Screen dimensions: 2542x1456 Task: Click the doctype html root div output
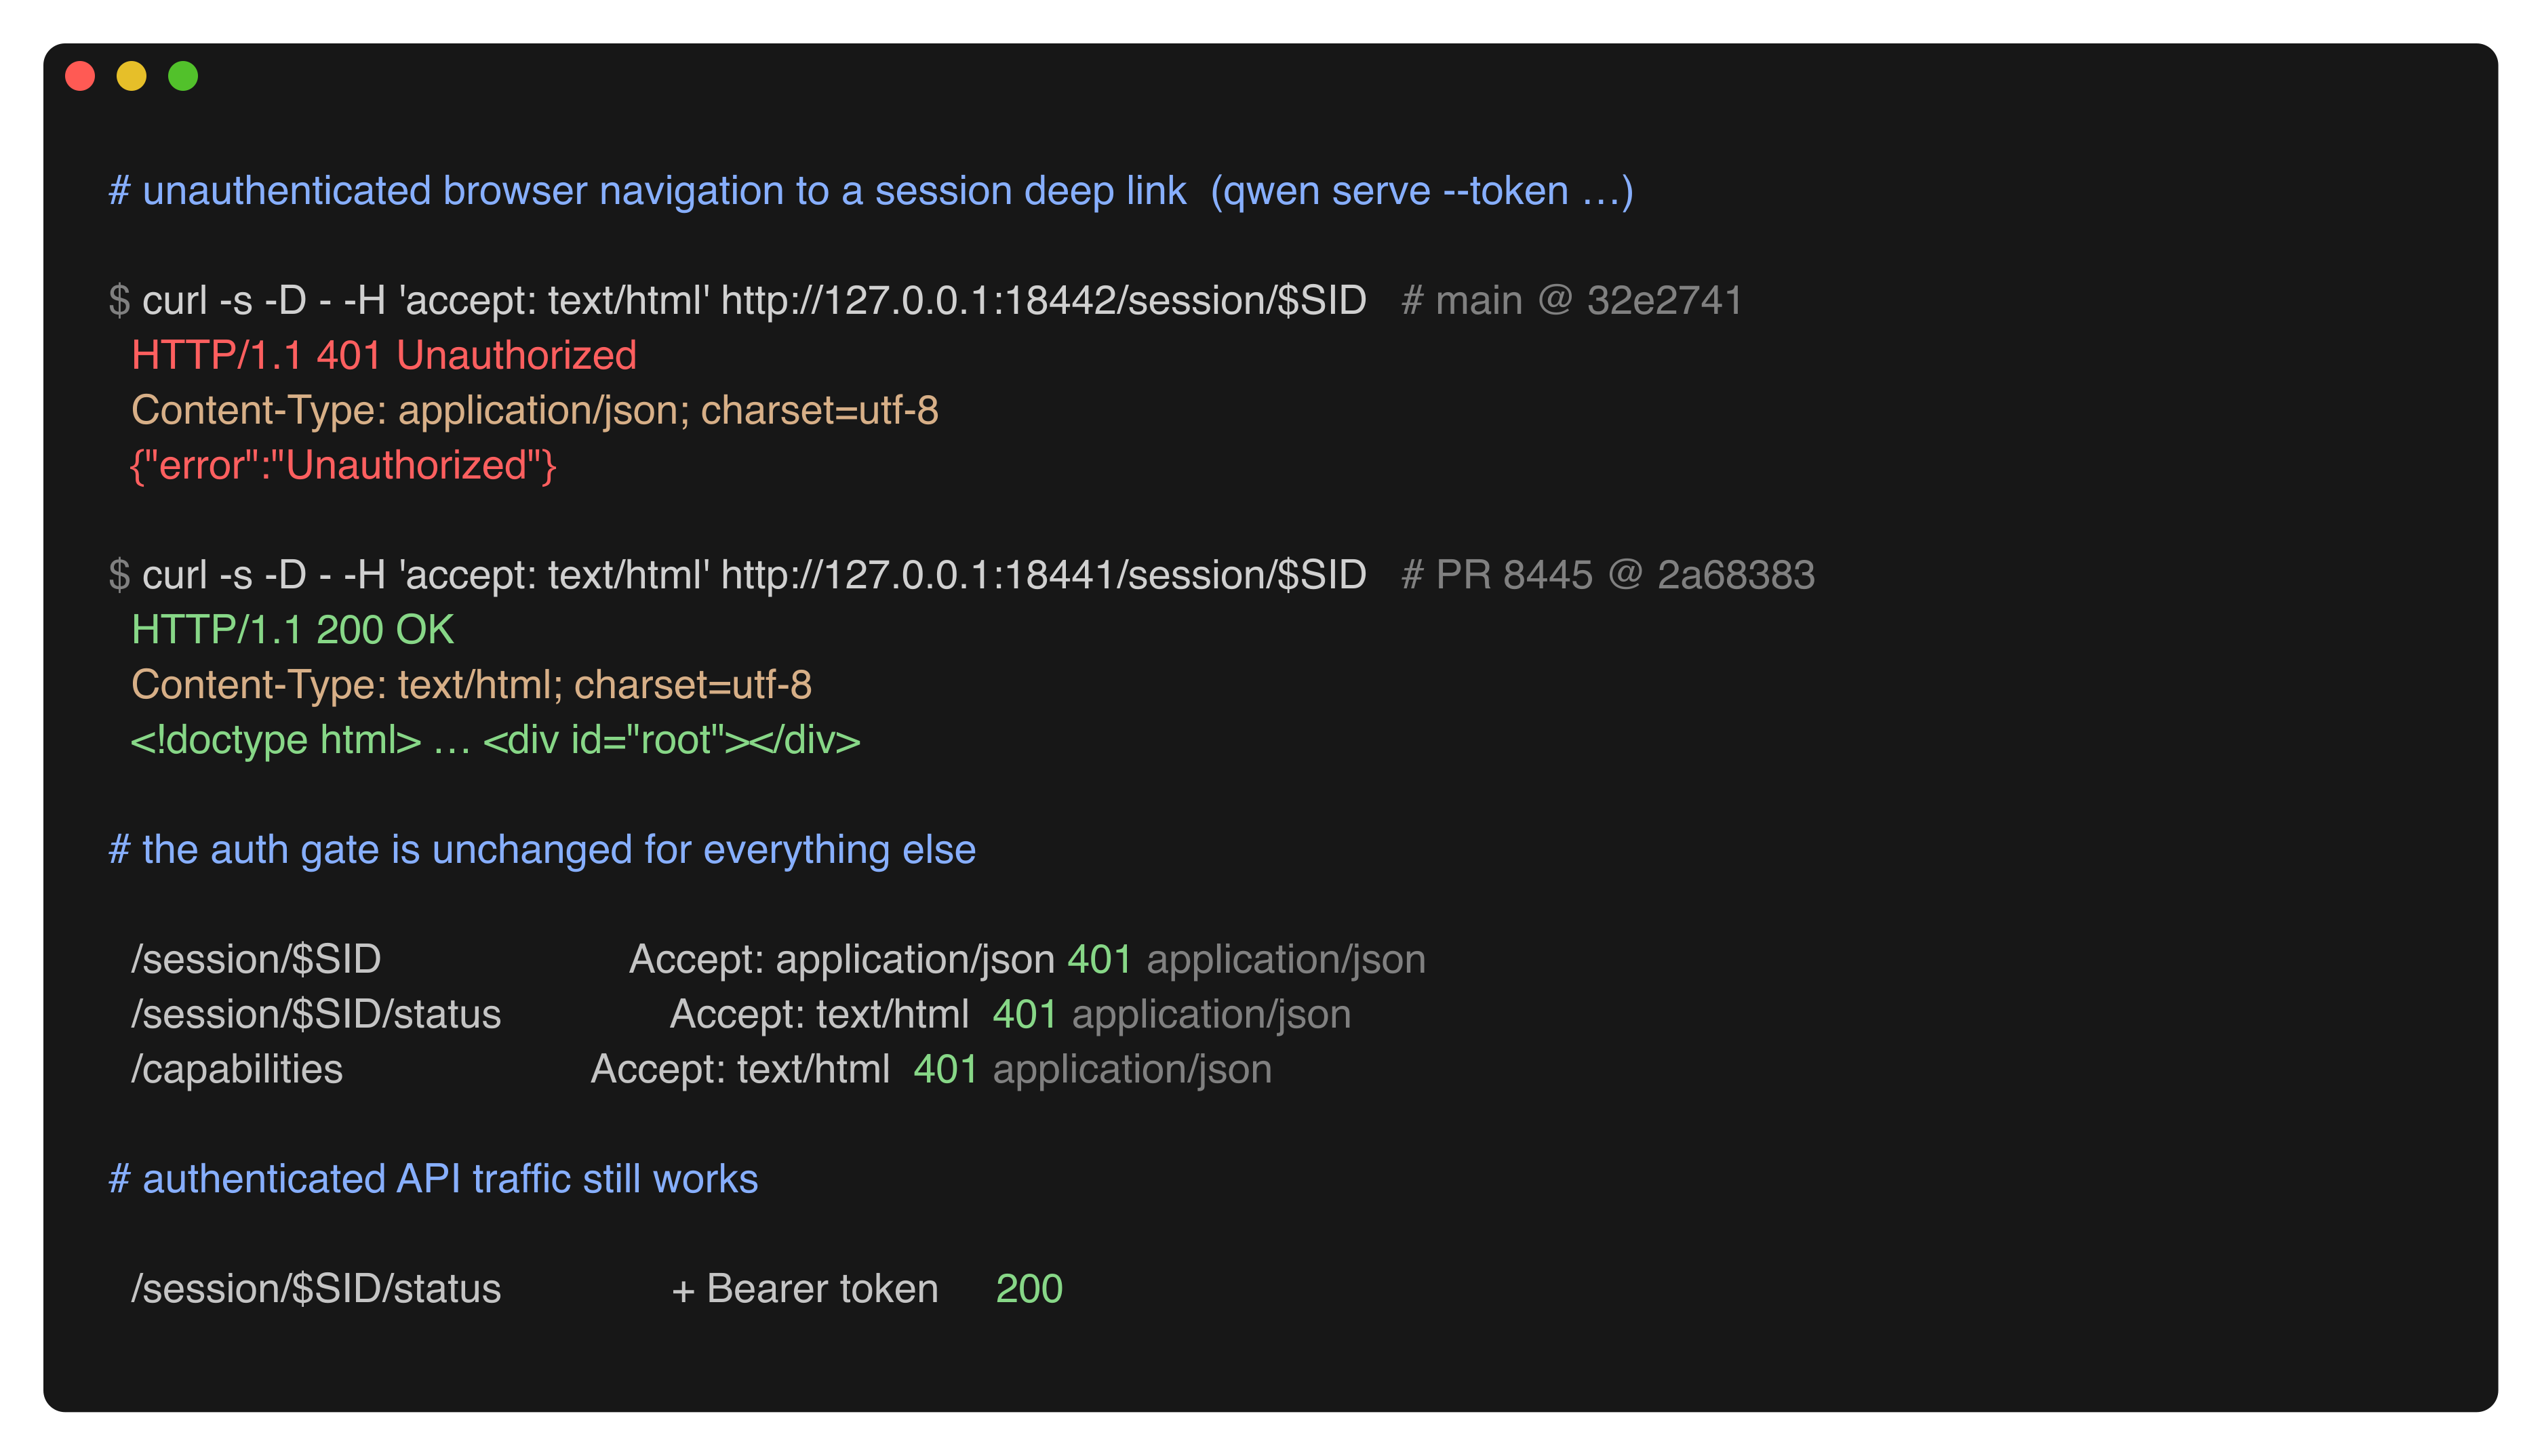coord(495,740)
